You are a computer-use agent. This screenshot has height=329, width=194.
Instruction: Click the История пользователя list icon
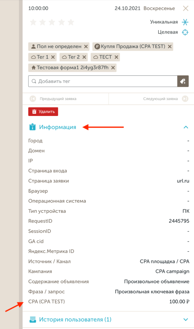32,320
